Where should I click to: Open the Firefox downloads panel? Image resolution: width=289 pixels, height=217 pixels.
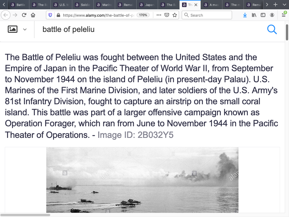(x=245, y=15)
